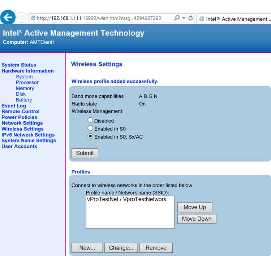Viewport: 271px width, 256px height.
Task: Open System Status page
Action: point(19,65)
